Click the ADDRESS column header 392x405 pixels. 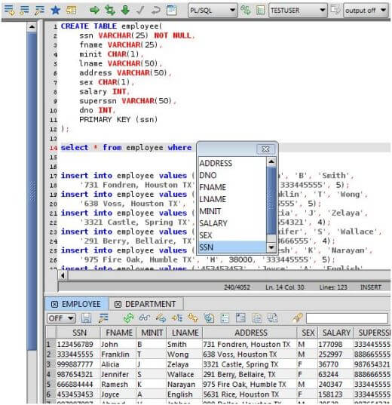pos(250,332)
